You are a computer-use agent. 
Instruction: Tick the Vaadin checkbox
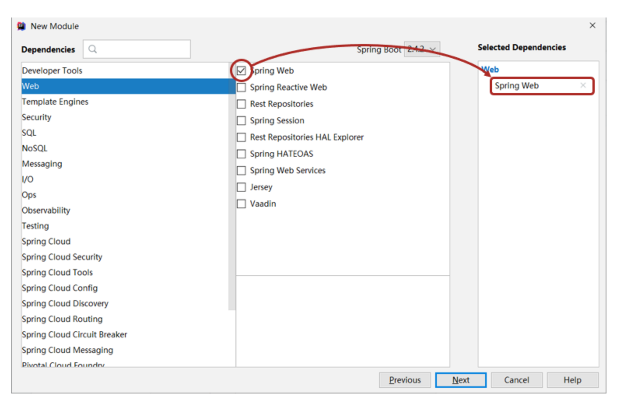(241, 204)
